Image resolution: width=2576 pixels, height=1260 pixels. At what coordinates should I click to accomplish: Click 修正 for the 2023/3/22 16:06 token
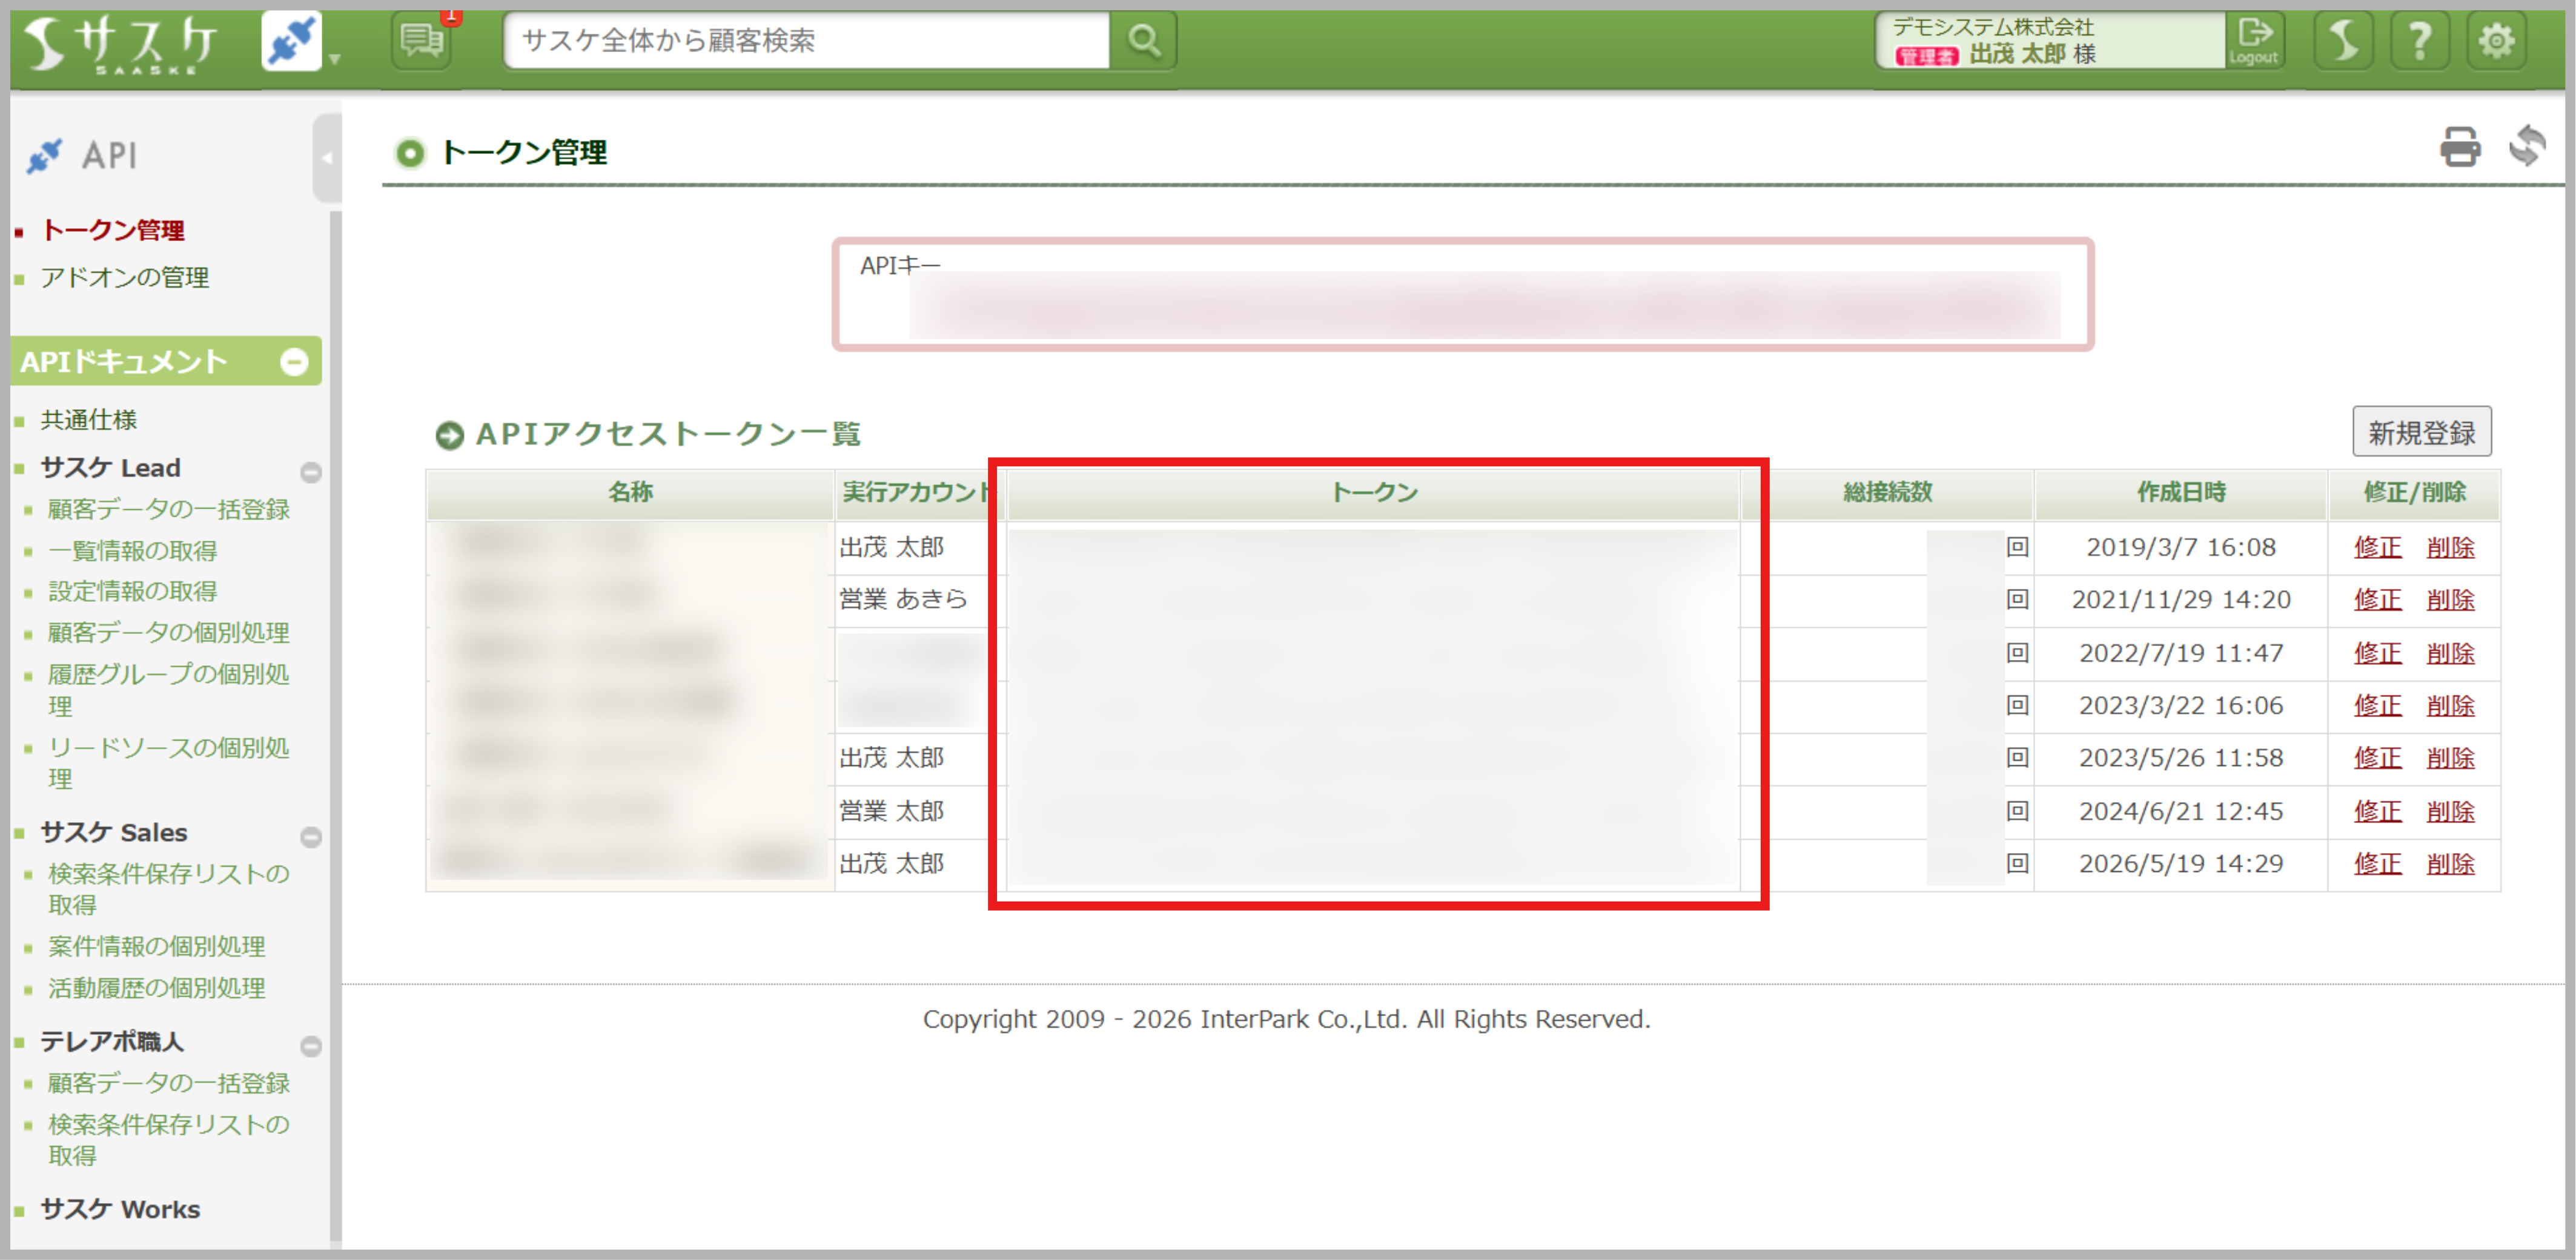(2377, 706)
